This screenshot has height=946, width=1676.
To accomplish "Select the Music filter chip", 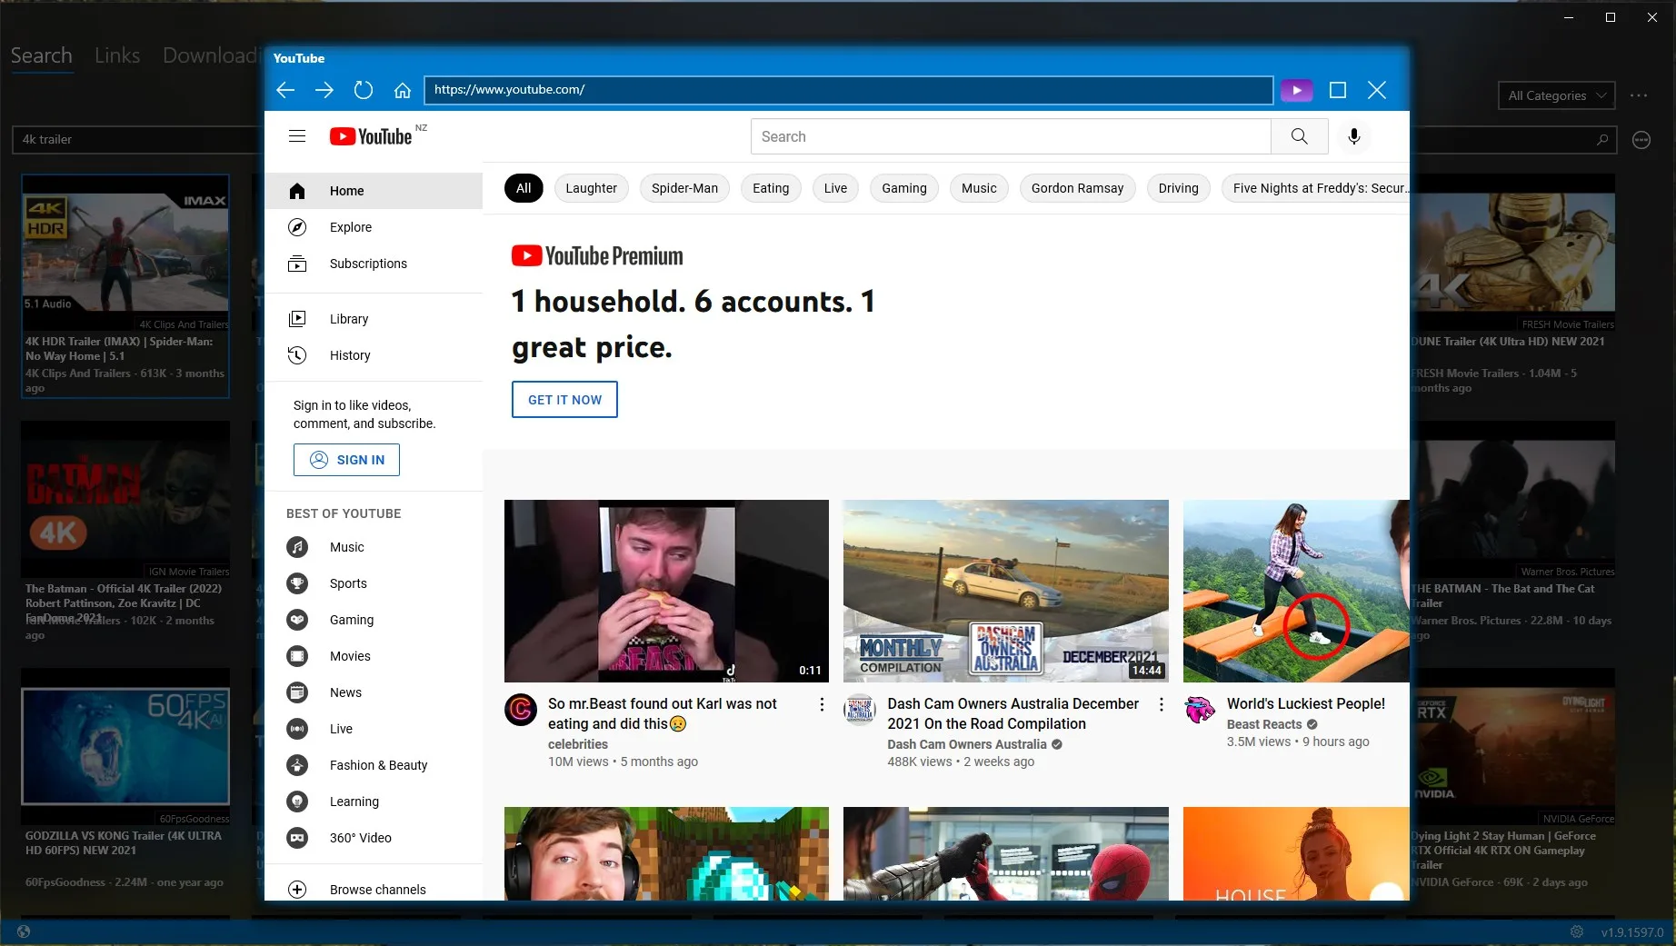I will pyautogui.click(x=979, y=188).
